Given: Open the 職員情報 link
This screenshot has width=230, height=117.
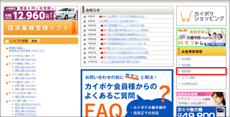Looking at the screenshot, I should [186, 71].
